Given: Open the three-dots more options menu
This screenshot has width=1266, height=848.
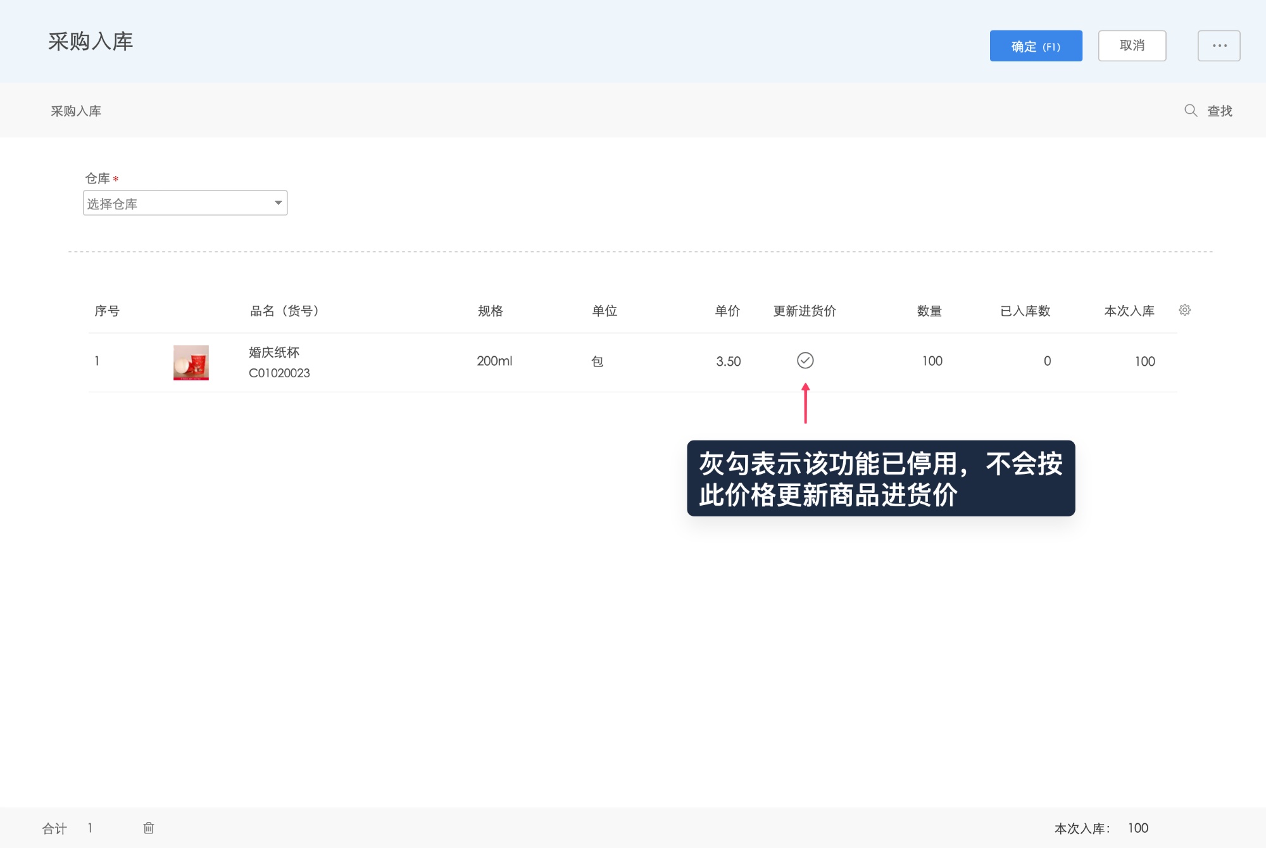Looking at the screenshot, I should point(1219,46).
